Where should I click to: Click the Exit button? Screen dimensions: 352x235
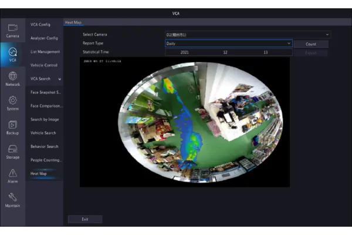pyautogui.click(x=85, y=219)
